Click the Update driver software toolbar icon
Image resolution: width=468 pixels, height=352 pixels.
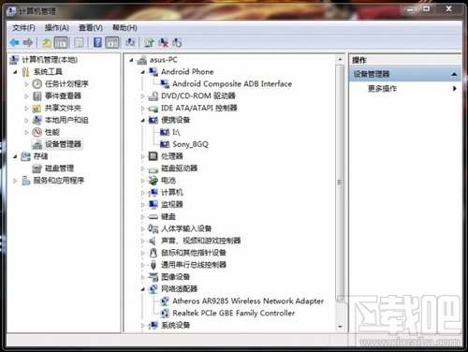click(x=150, y=42)
